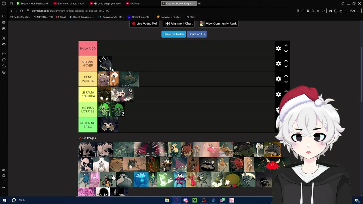The image size is (363, 204).
Task: Click the BAILA RICO red tier label
Action: point(88,48)
